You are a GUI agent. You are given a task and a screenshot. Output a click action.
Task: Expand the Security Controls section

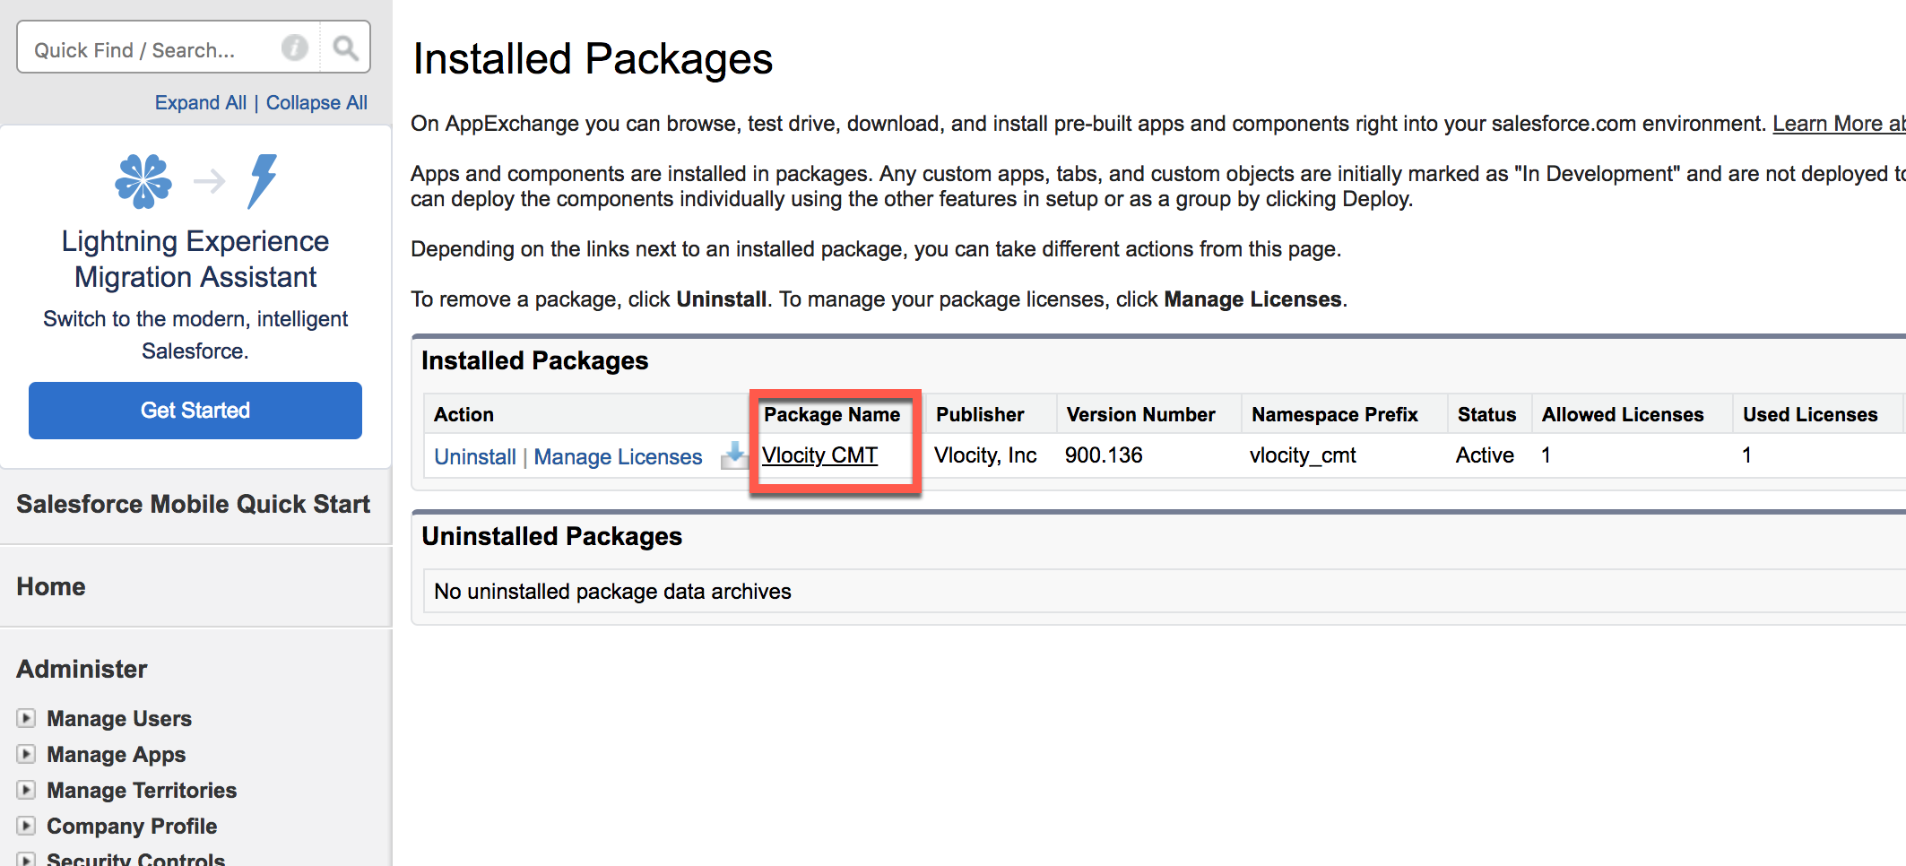point(27,859)
